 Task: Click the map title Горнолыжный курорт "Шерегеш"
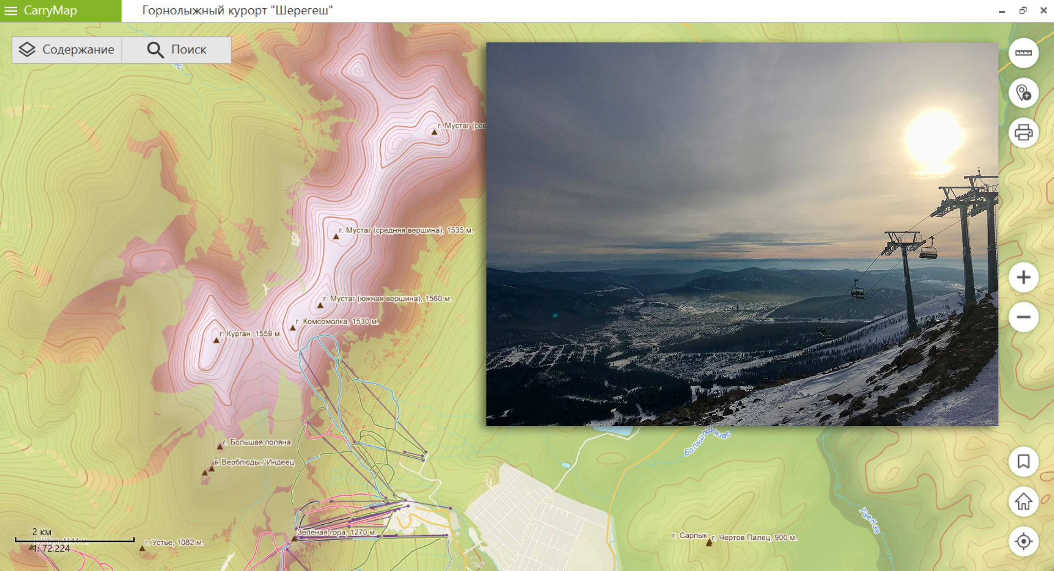(x=238, y=10)
